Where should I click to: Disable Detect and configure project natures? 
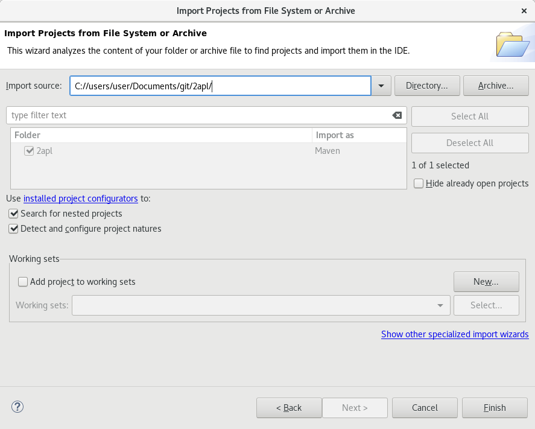(x=13, y=229)
